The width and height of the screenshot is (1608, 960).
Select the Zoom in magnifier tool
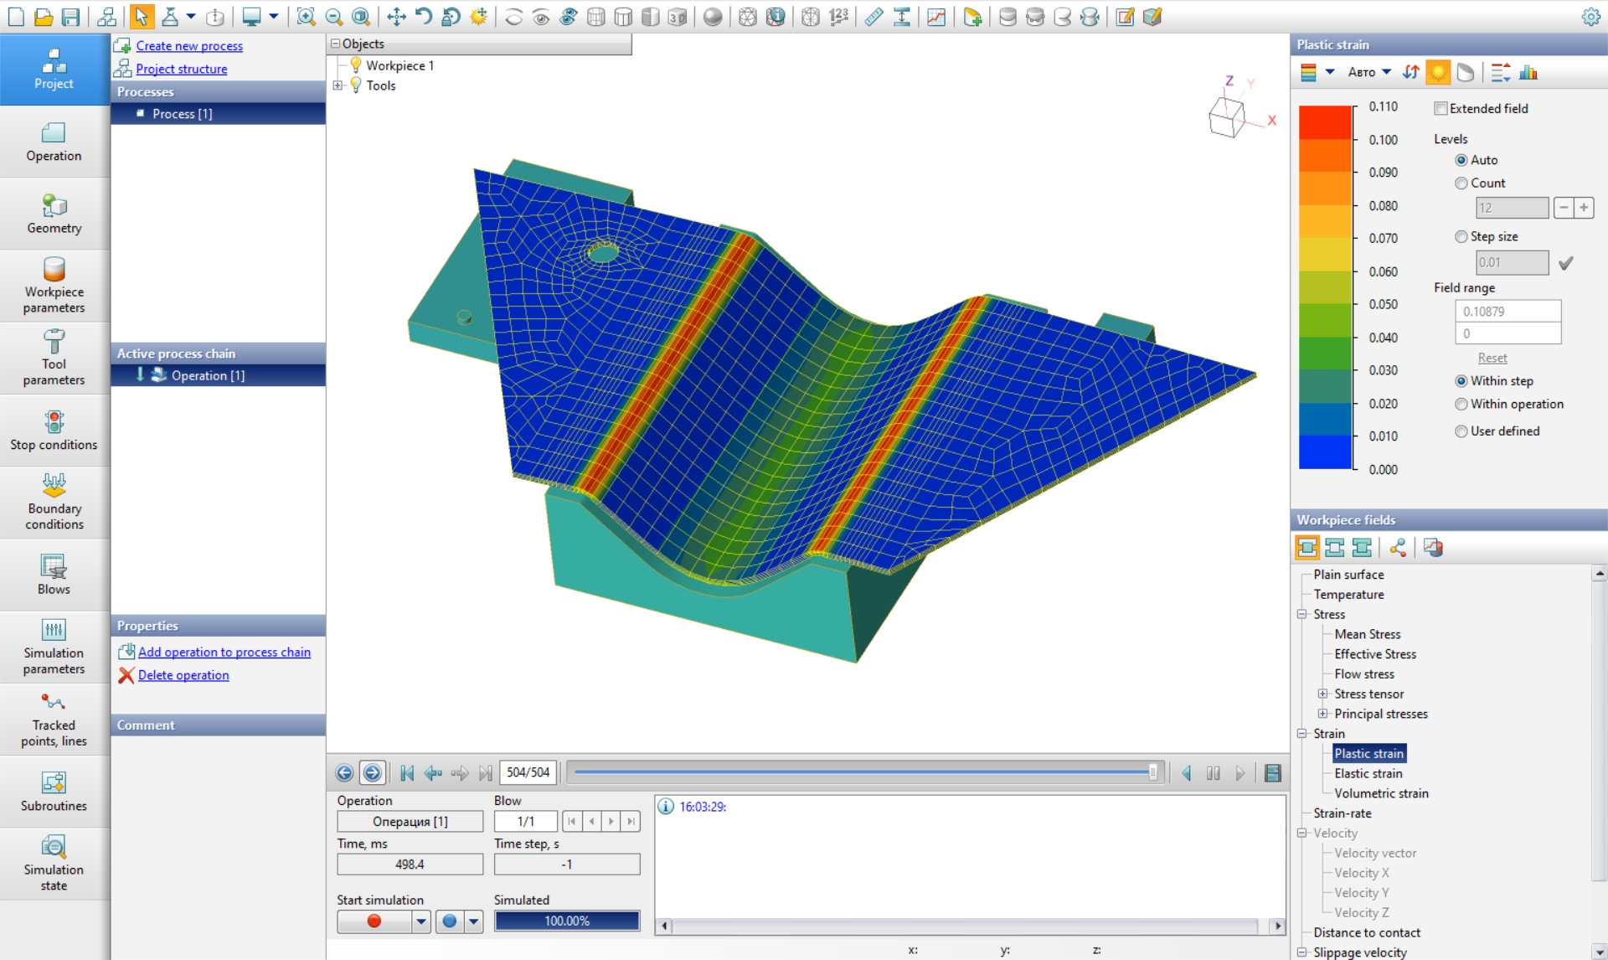coord(306,17)
